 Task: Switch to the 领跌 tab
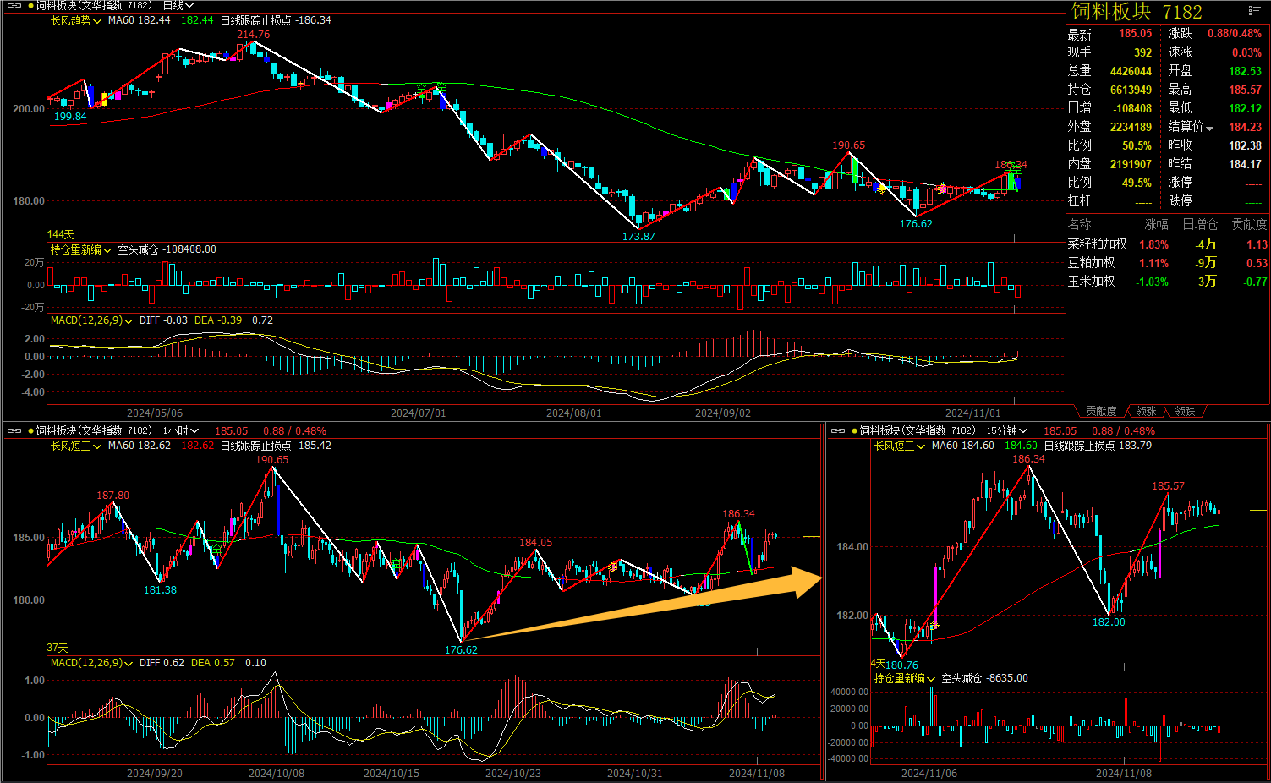point(1185,412)
